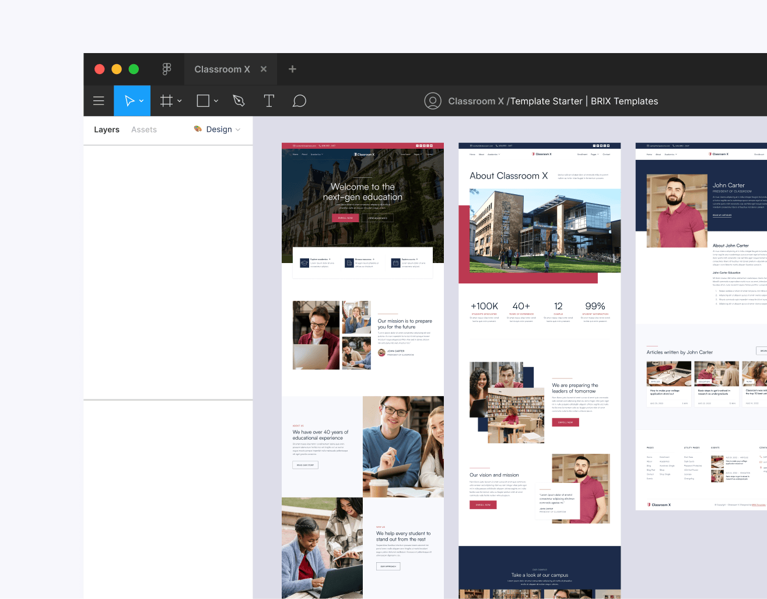Select the Move tool
The image size is (767, 599).
click(128, 100)
